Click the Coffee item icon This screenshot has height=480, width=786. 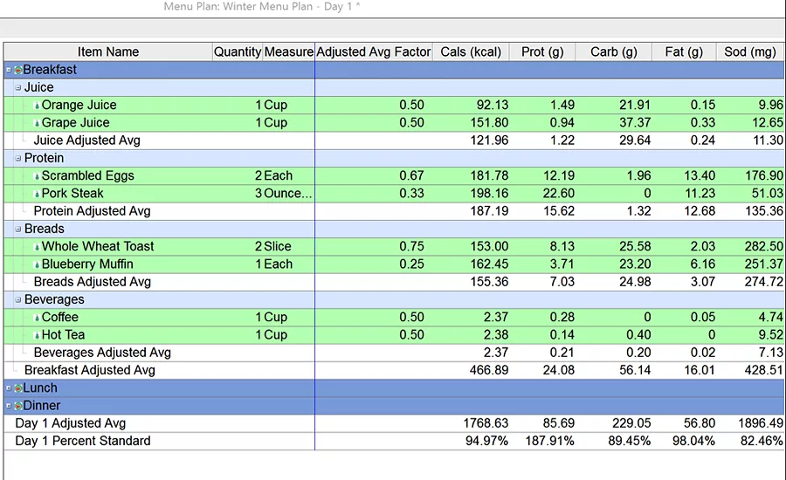[x=37, y=318]
